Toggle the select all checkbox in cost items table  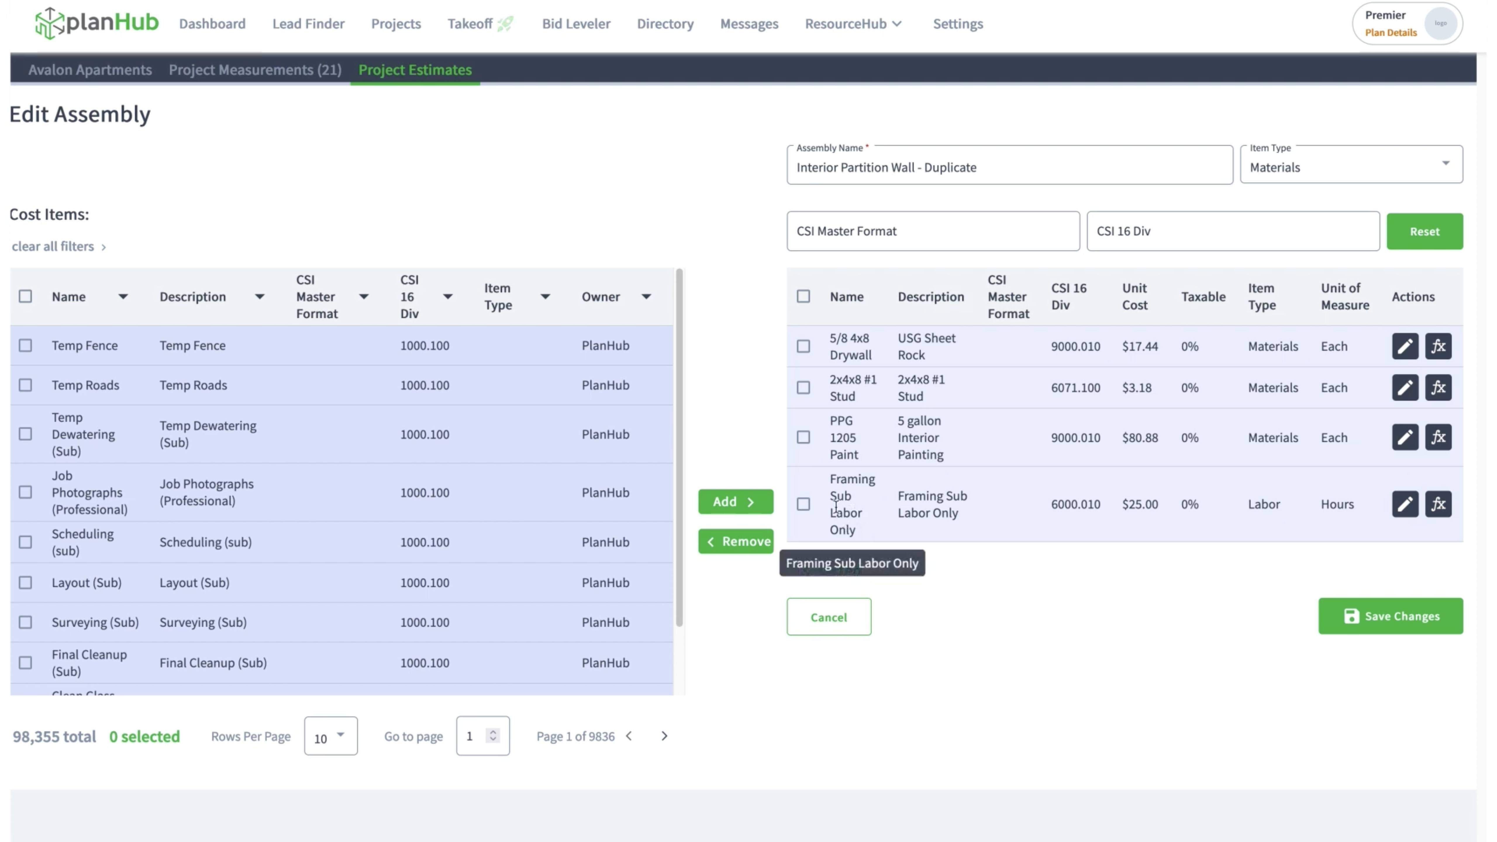pos(26,296)
